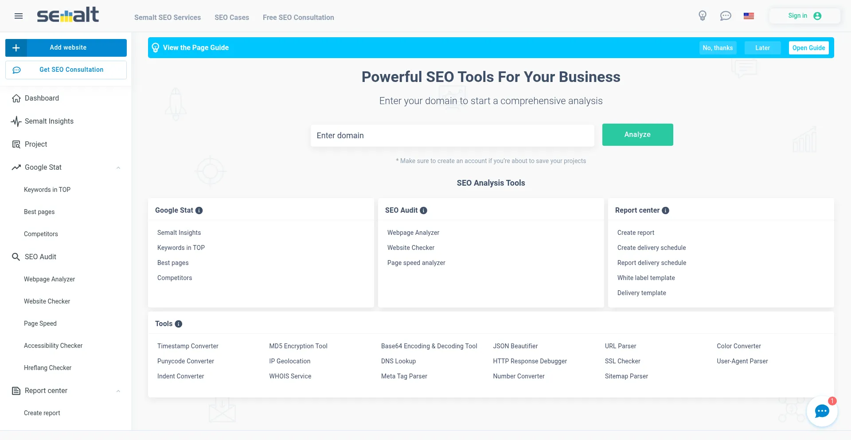Open DNS Lookup tool

coord(398,361)
